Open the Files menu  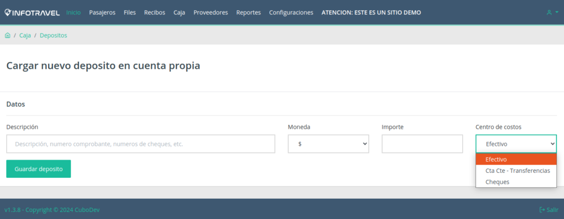click(130, 13)
